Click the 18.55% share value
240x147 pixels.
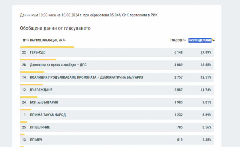click(x=206, y=65)
